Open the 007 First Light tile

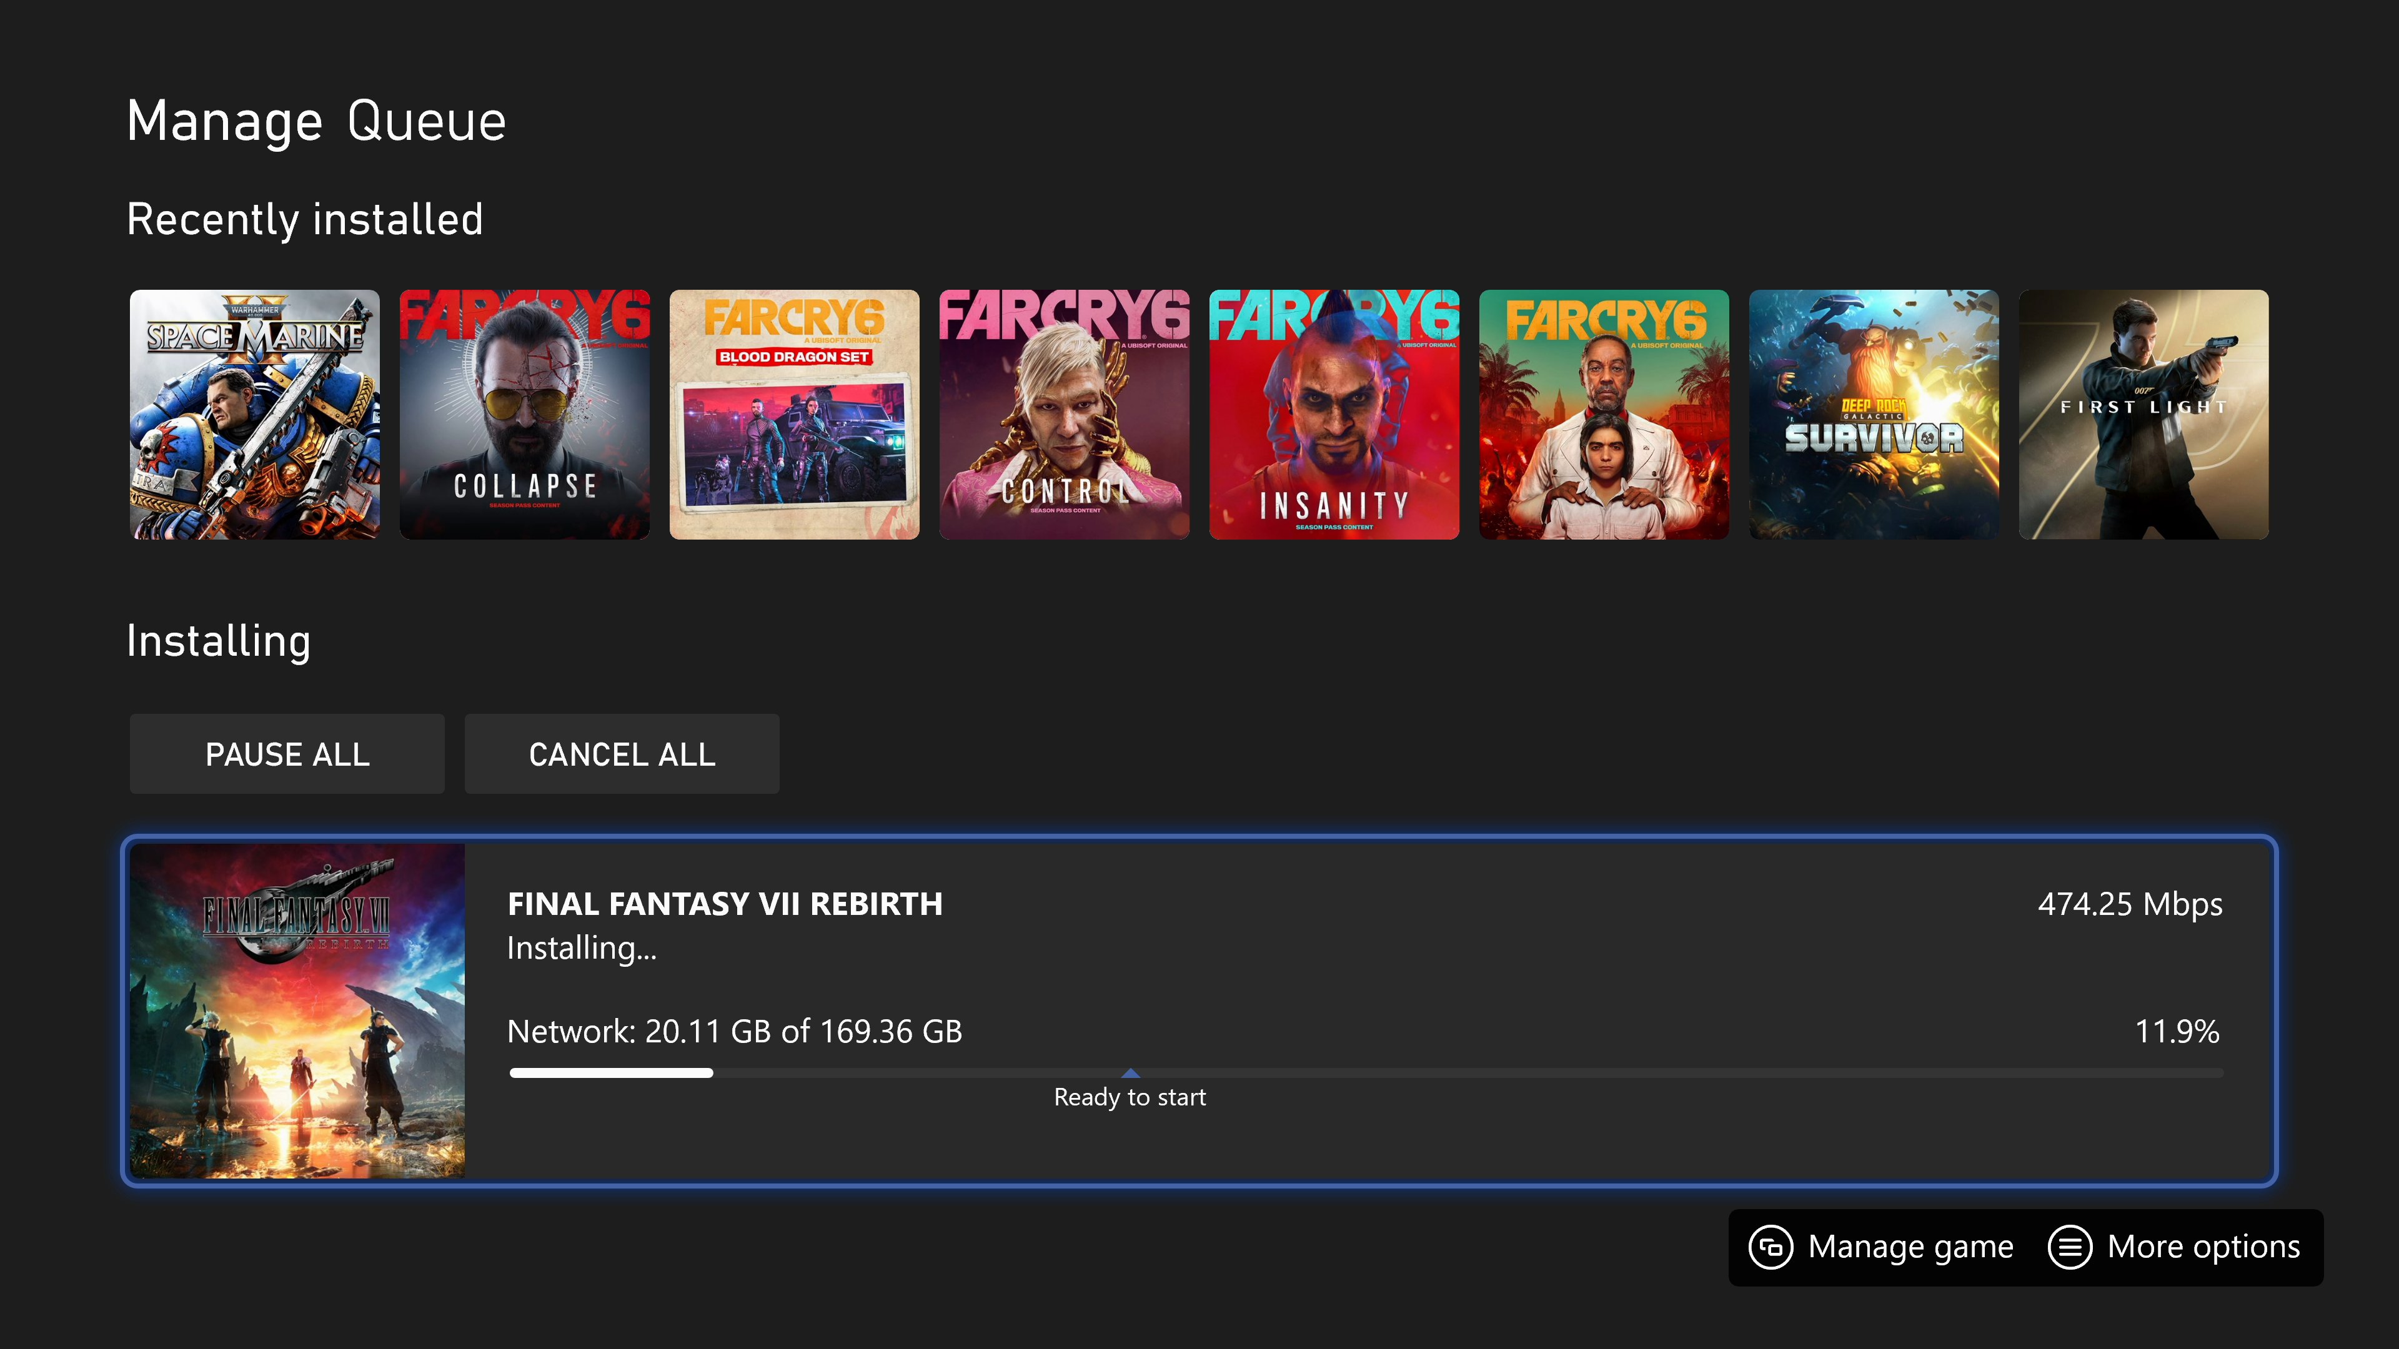point(2144,414)
